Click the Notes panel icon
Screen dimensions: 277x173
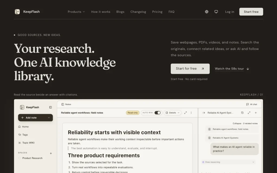click(63, 104)
